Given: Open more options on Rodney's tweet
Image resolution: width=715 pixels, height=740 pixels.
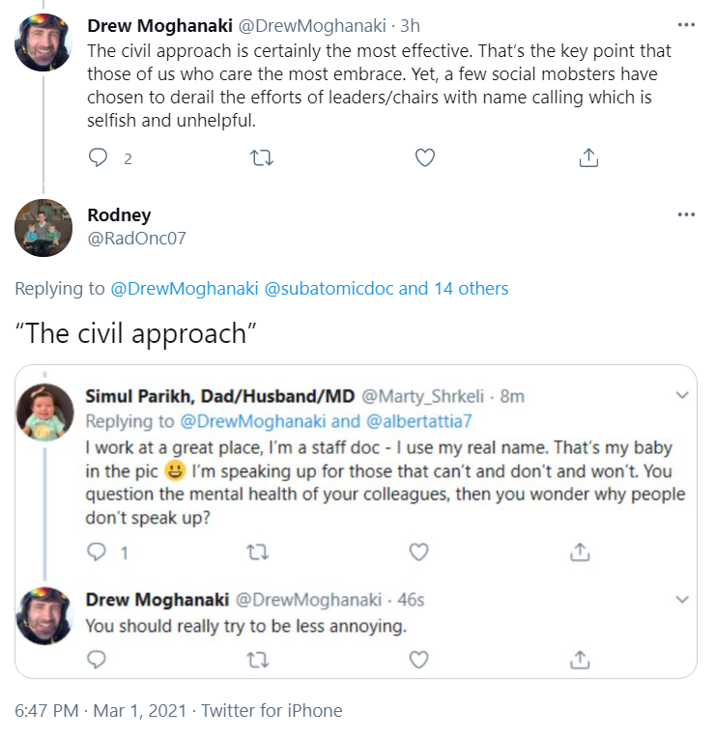Looking at the screenshot, I should click(x=686, y=214).
